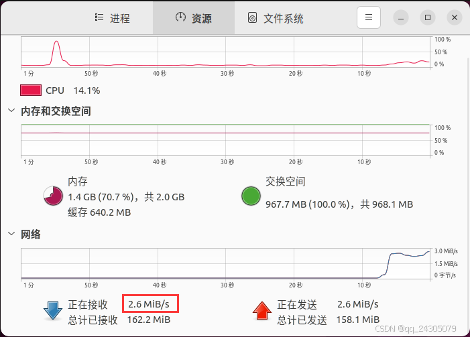The image size is (470, 337).
Task: Click the 网络 heading text
Action: point(31,234)
